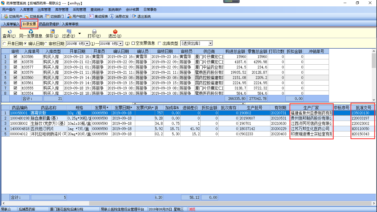Switch to the 入库单审核 tab
The image size is (377, 212).
[70, 24]
